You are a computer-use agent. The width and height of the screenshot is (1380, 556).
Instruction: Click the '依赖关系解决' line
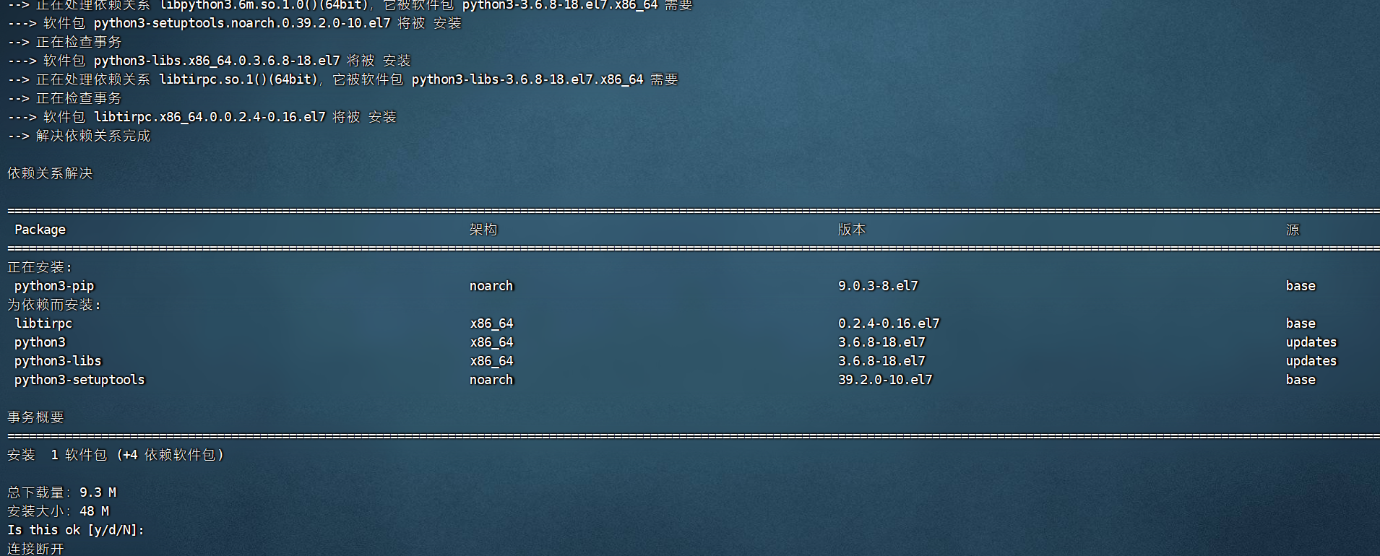point(50,173)
